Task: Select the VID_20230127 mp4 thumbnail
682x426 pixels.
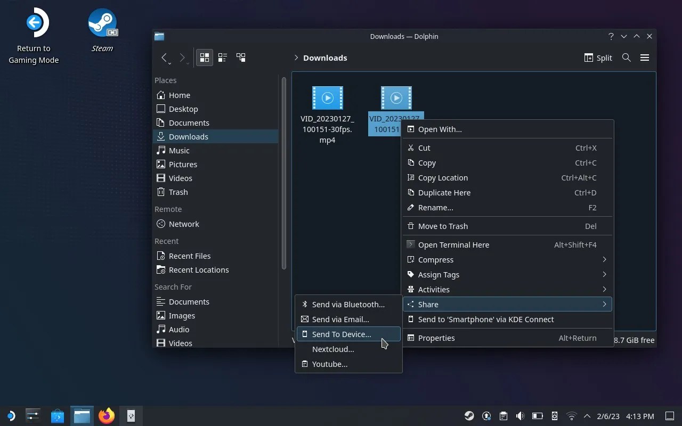Action: 327,98
